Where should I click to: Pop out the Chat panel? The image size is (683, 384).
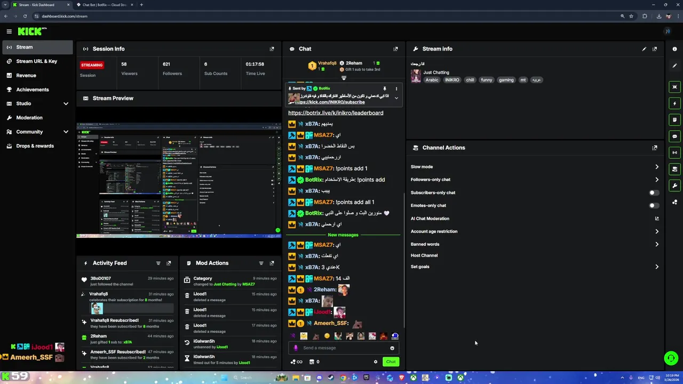[x=395, y=49]
